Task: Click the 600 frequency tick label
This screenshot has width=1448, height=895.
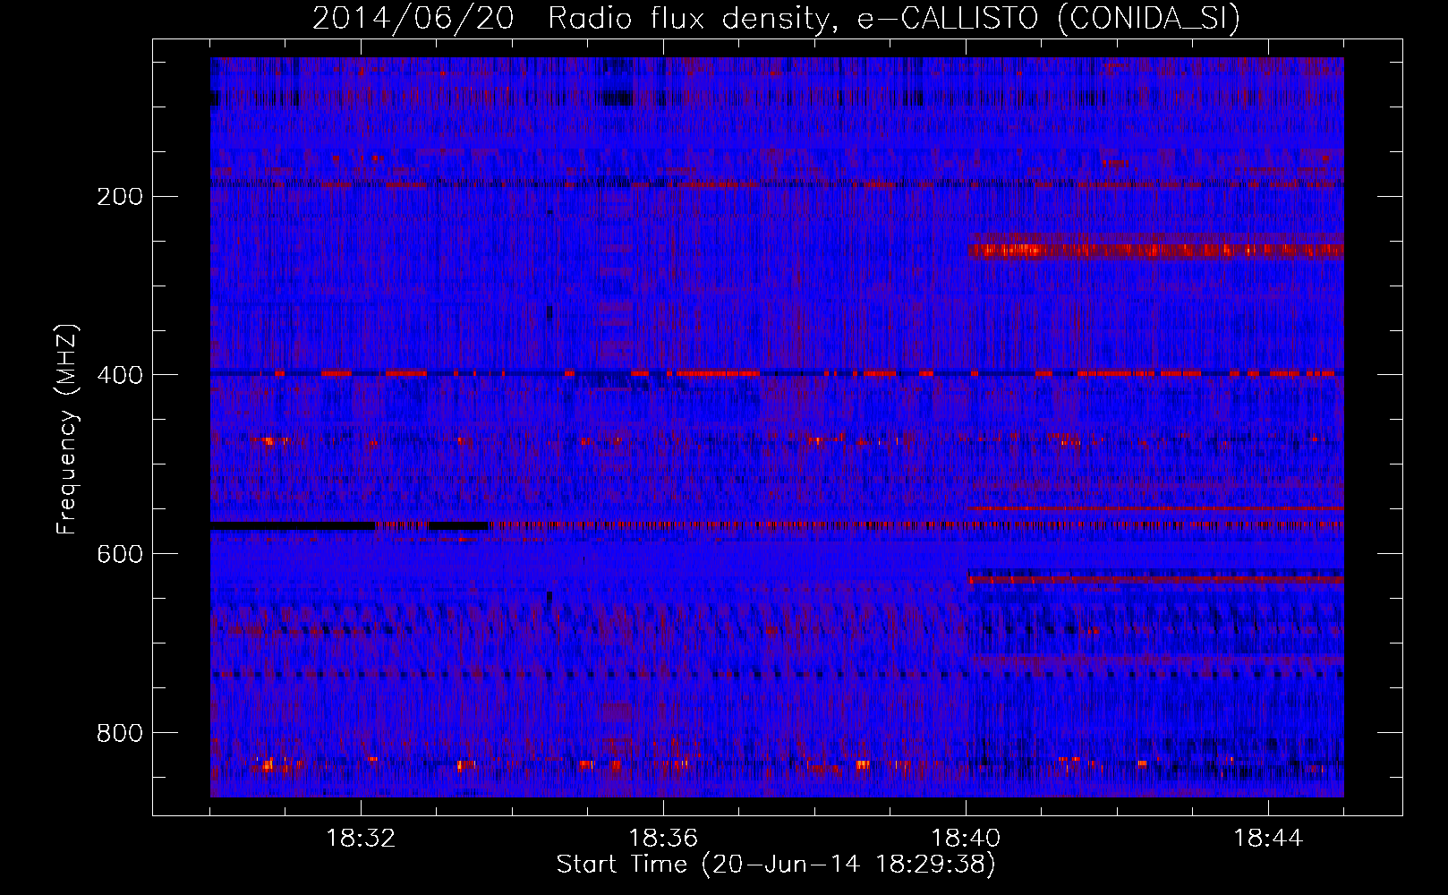Action: [x=119, y=554]
